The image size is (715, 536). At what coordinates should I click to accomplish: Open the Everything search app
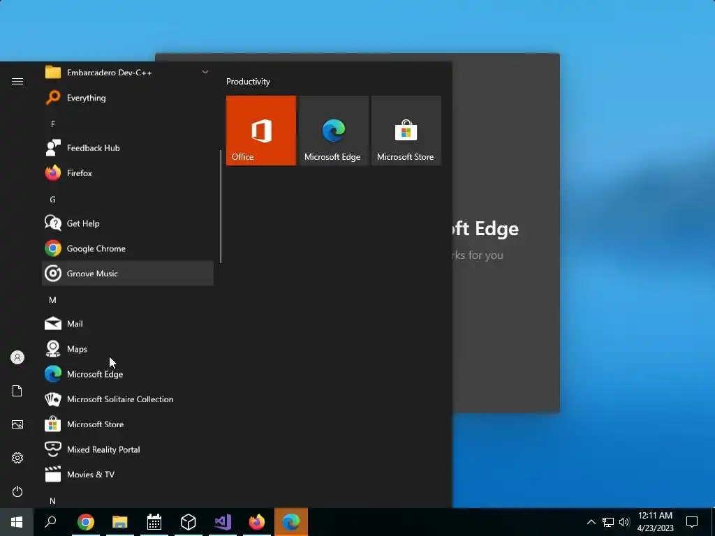click(x=128, y=98)
